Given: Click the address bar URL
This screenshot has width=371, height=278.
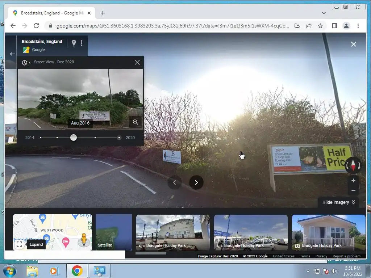Looking at the screenshot, I should tap(172, 26).
